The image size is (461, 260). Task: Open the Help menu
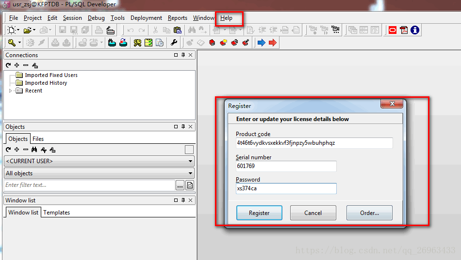tap(227, 18)
